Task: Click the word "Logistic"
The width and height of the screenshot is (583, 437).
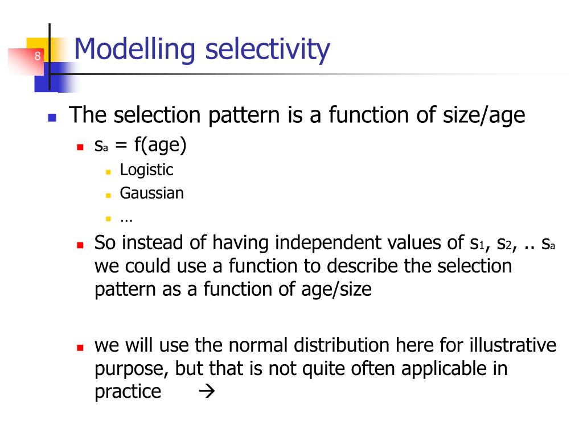Action: [146, 170]
